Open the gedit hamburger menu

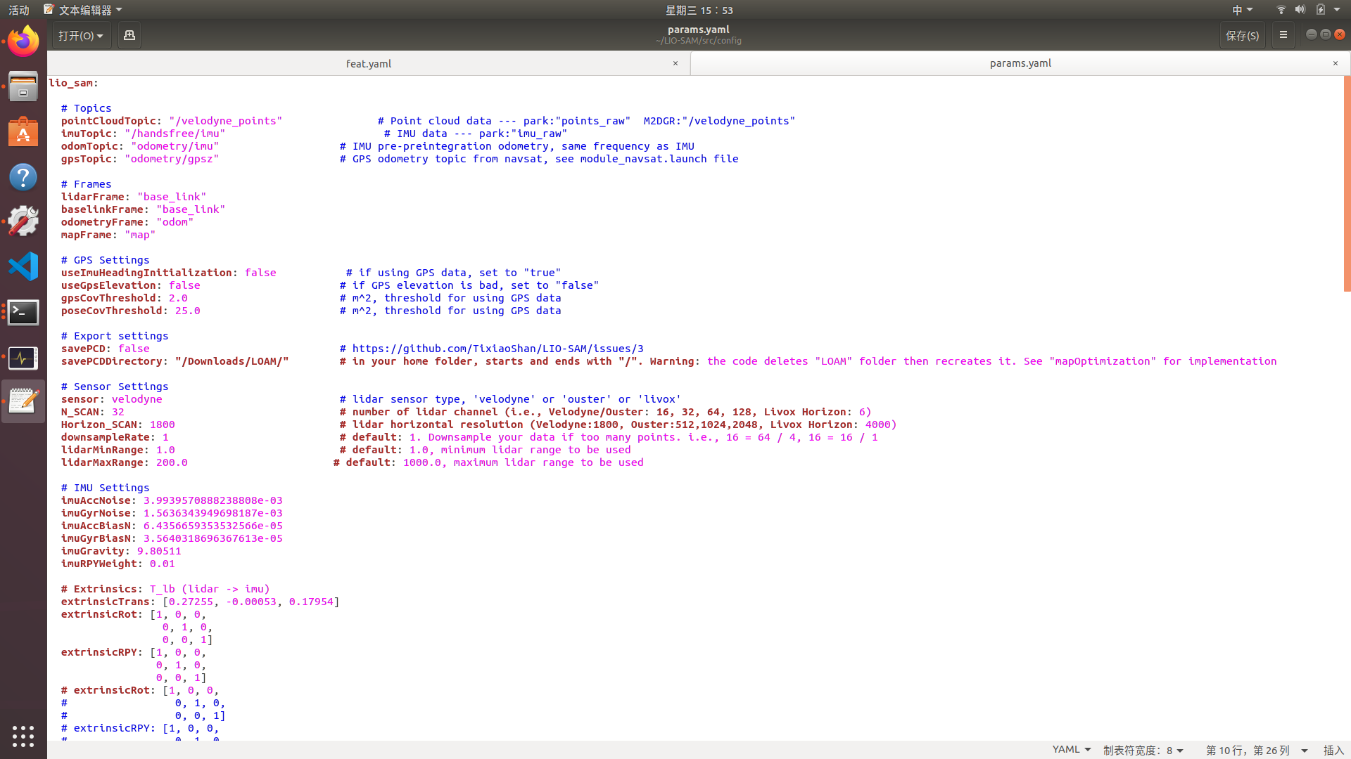point(1283,34)
